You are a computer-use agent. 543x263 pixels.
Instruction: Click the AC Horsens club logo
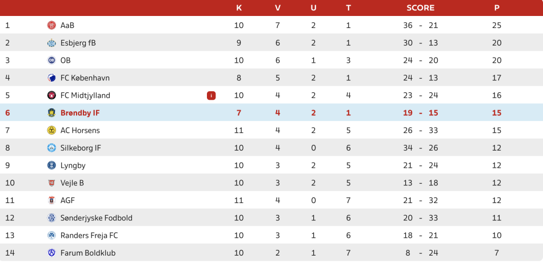click(x=51, y=131)
